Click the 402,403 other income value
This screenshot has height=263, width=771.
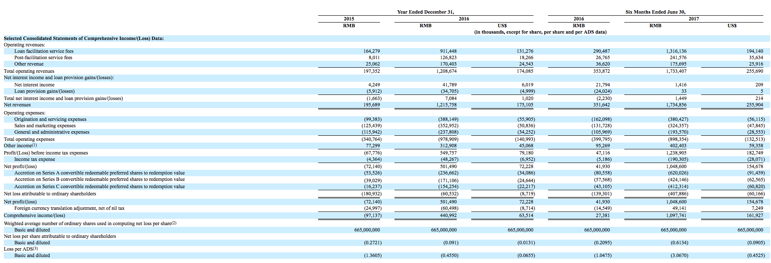point(678,146)
